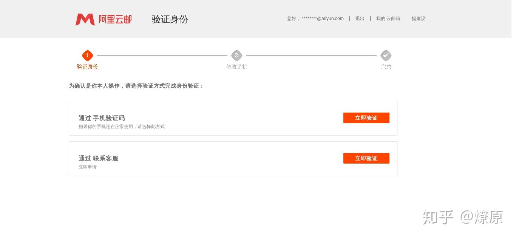
Task: Select the 完成 step label
Action: click(386, 67)
